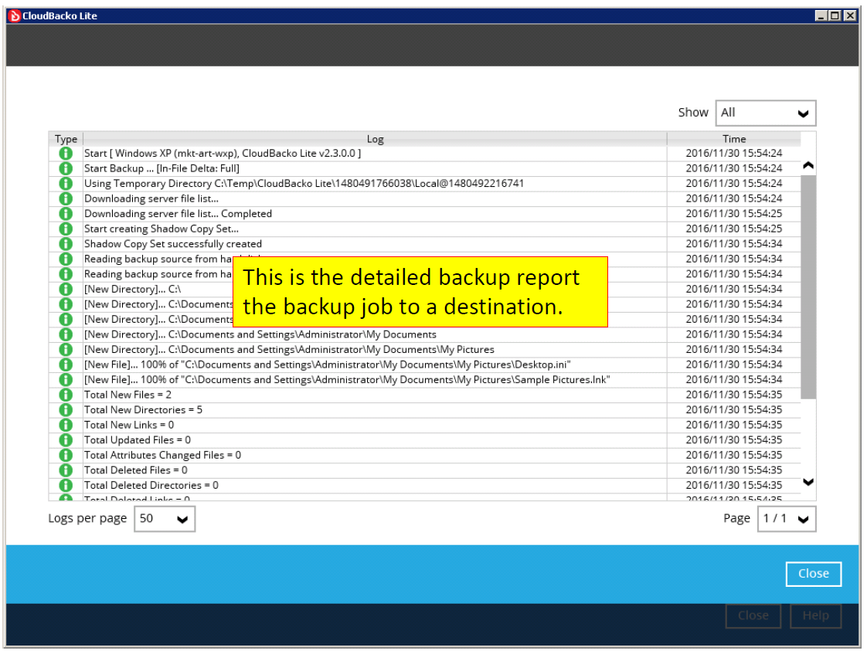Click info icon beside 'Total New Links = 0'
Screen dimensions: 867x654
(66, 425)
